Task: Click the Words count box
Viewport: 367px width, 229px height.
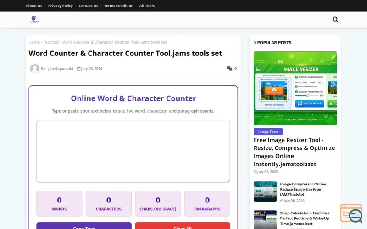Action: 59,203
